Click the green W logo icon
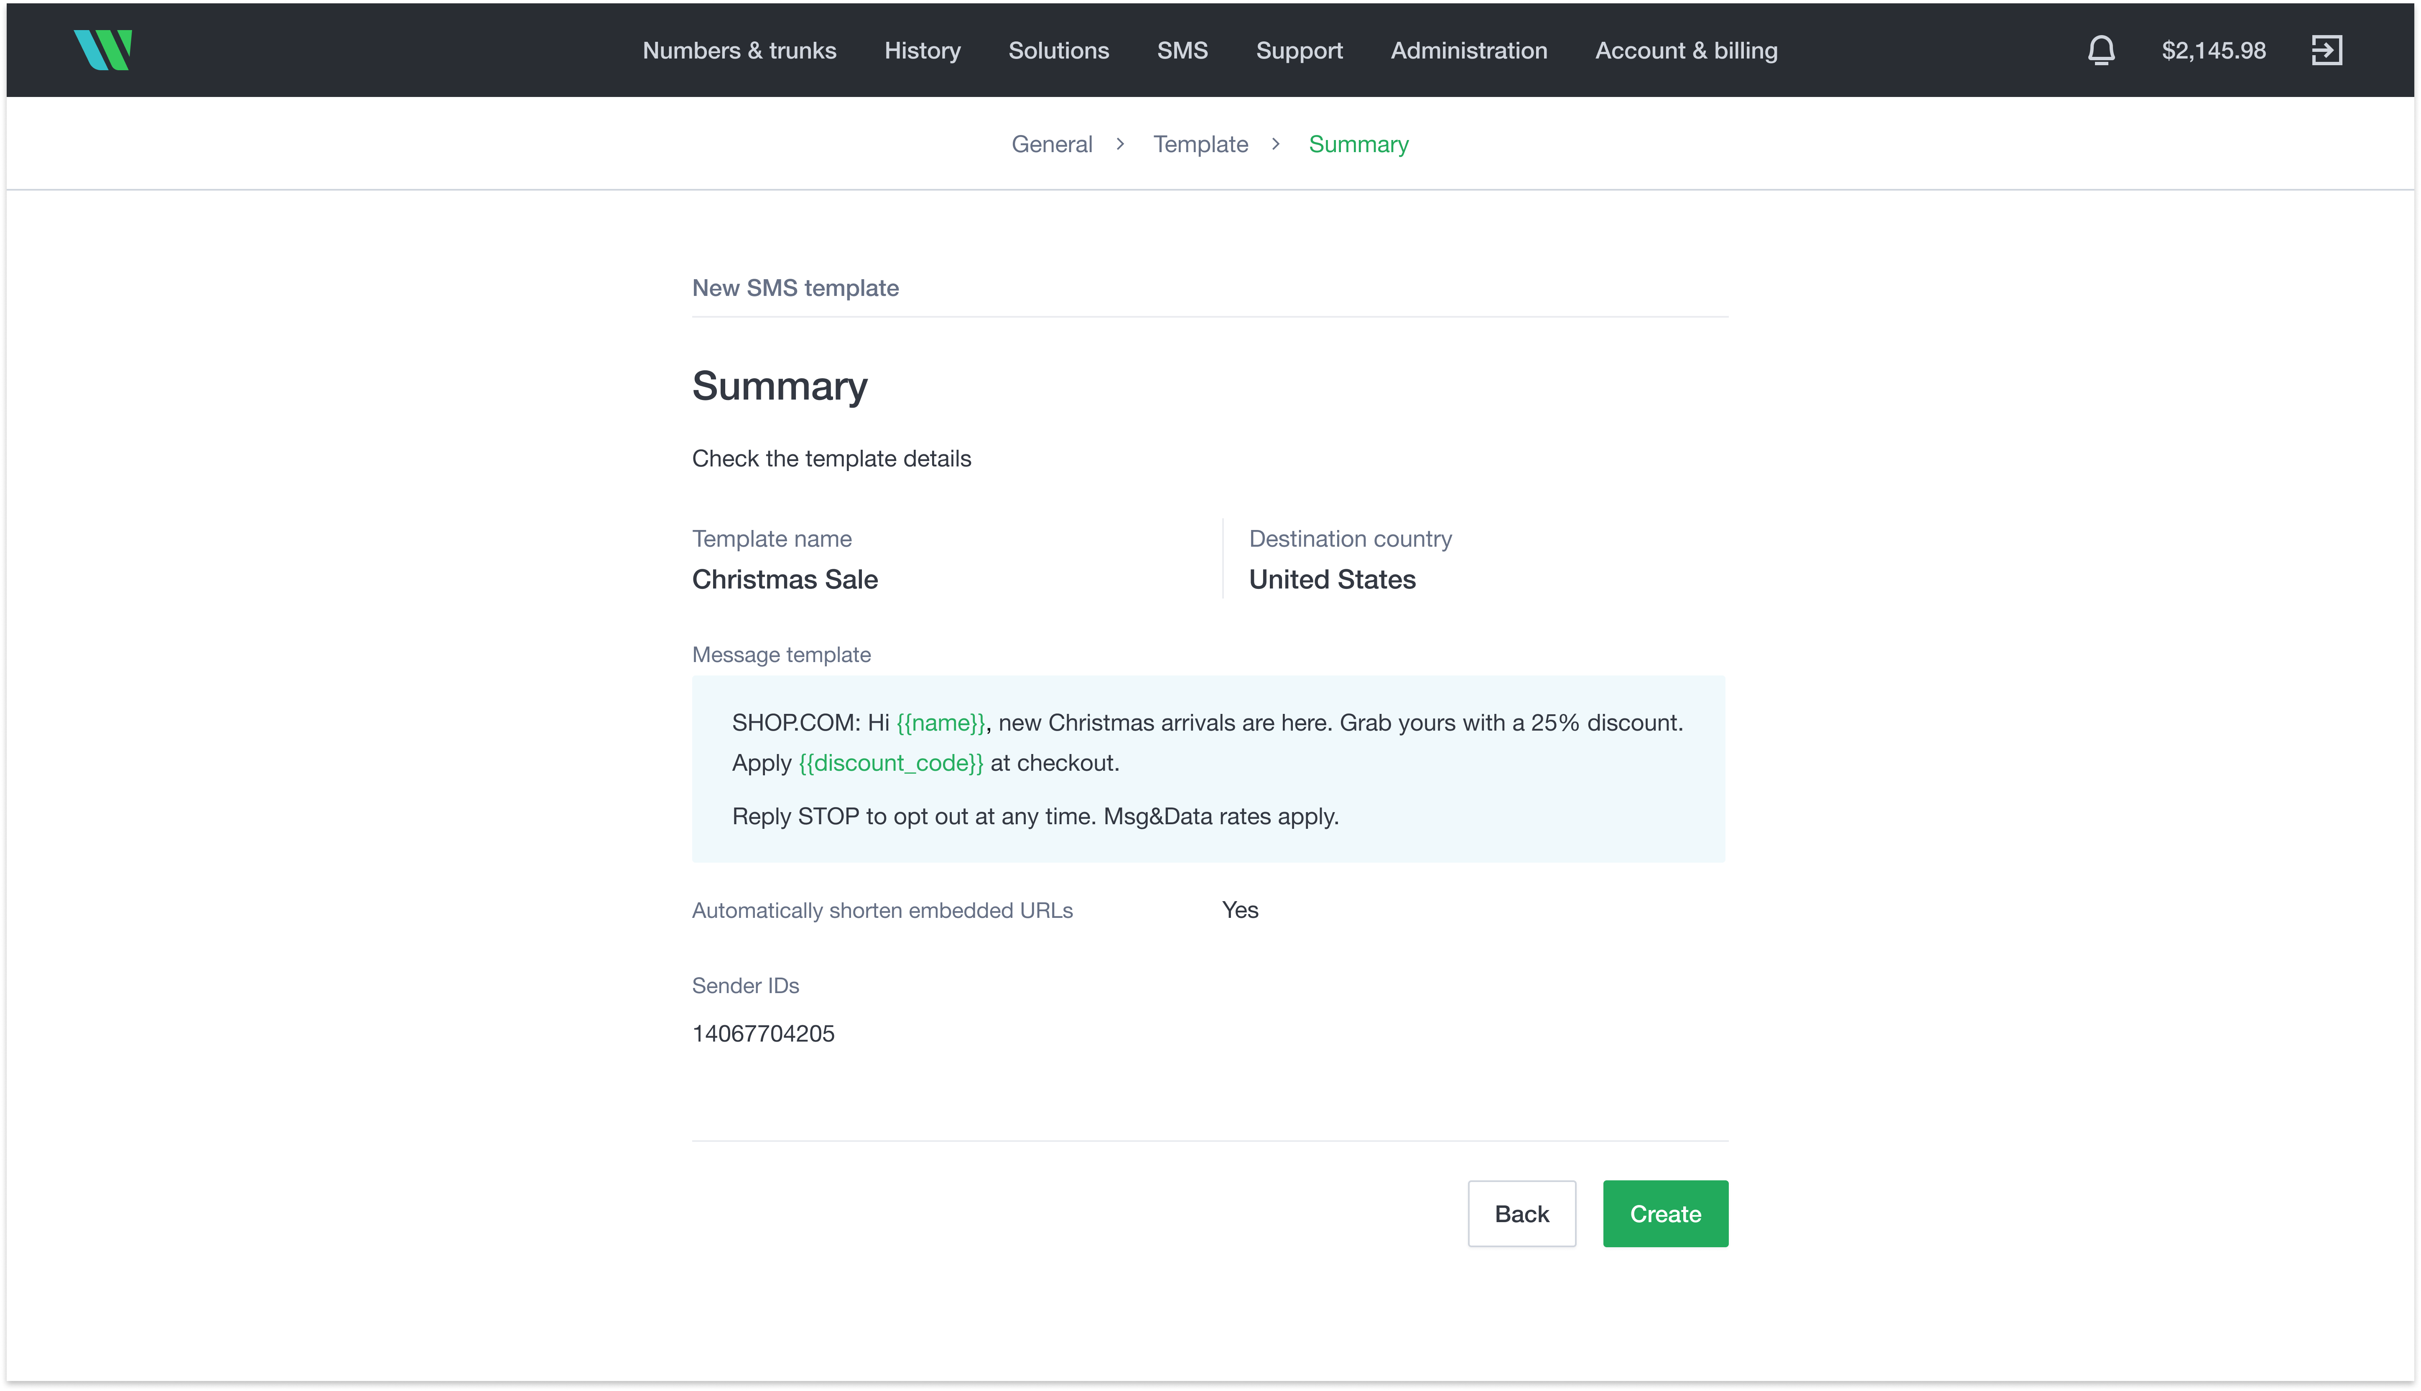Image resolution: width=2421 pixels, height=1391 pixels. (103, 50)
